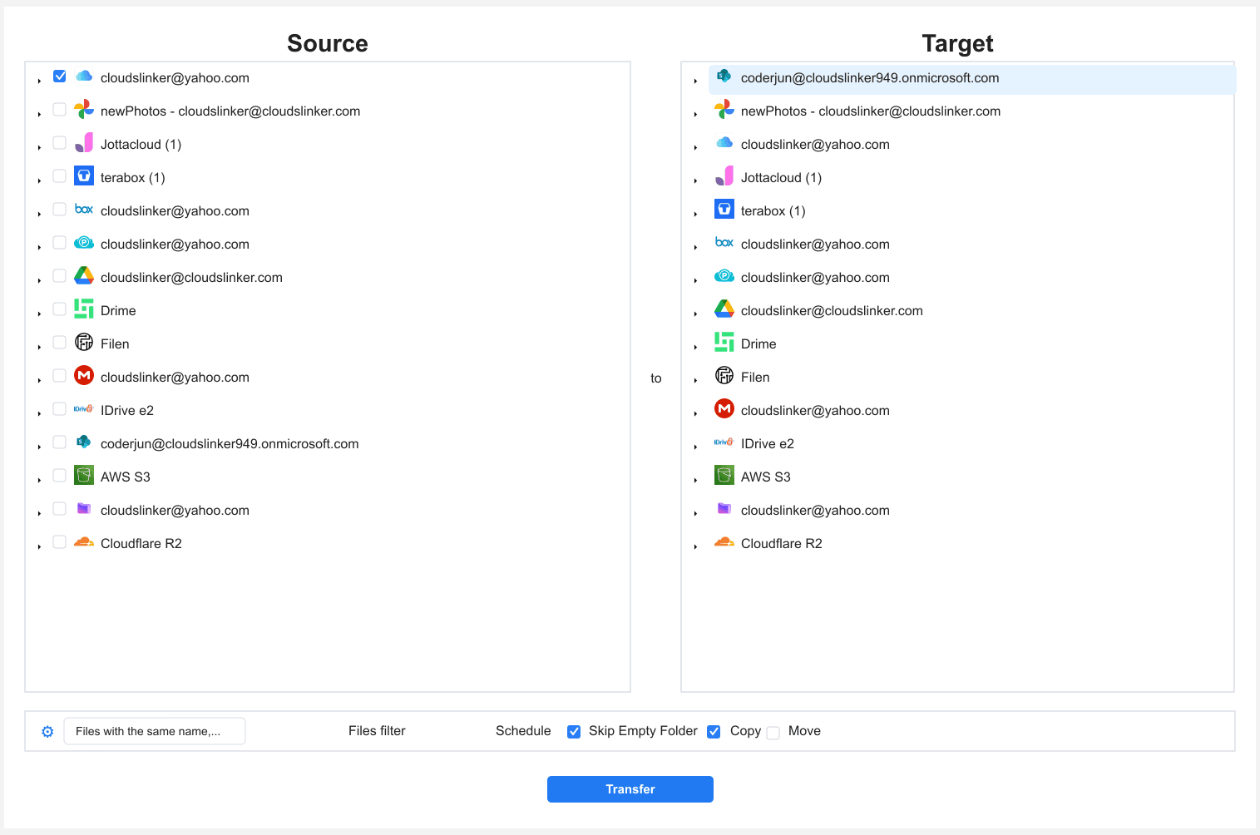Click the MEGA icon in Target
Viewport: 1260px width, 835px height.
(724, 408)
